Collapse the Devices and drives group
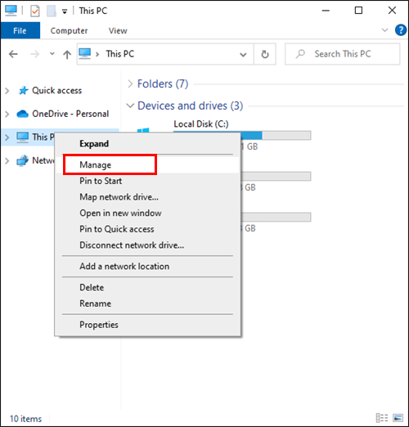The height and width of the screenshot is (427, 409). [x=130, y=106]
